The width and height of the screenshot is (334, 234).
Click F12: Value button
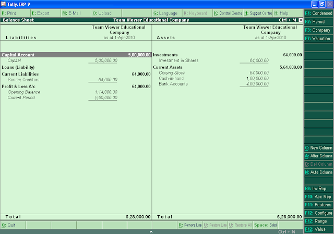(x=318, y=229)
